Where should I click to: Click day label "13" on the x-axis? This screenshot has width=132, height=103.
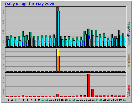[54, 100]
